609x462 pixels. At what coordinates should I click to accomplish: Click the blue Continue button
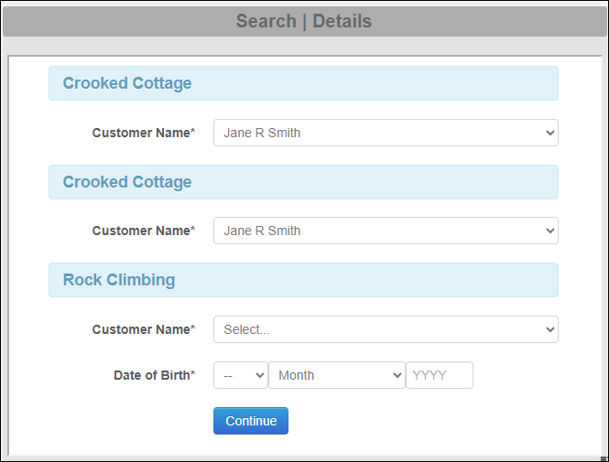click(x=251, y=421)
